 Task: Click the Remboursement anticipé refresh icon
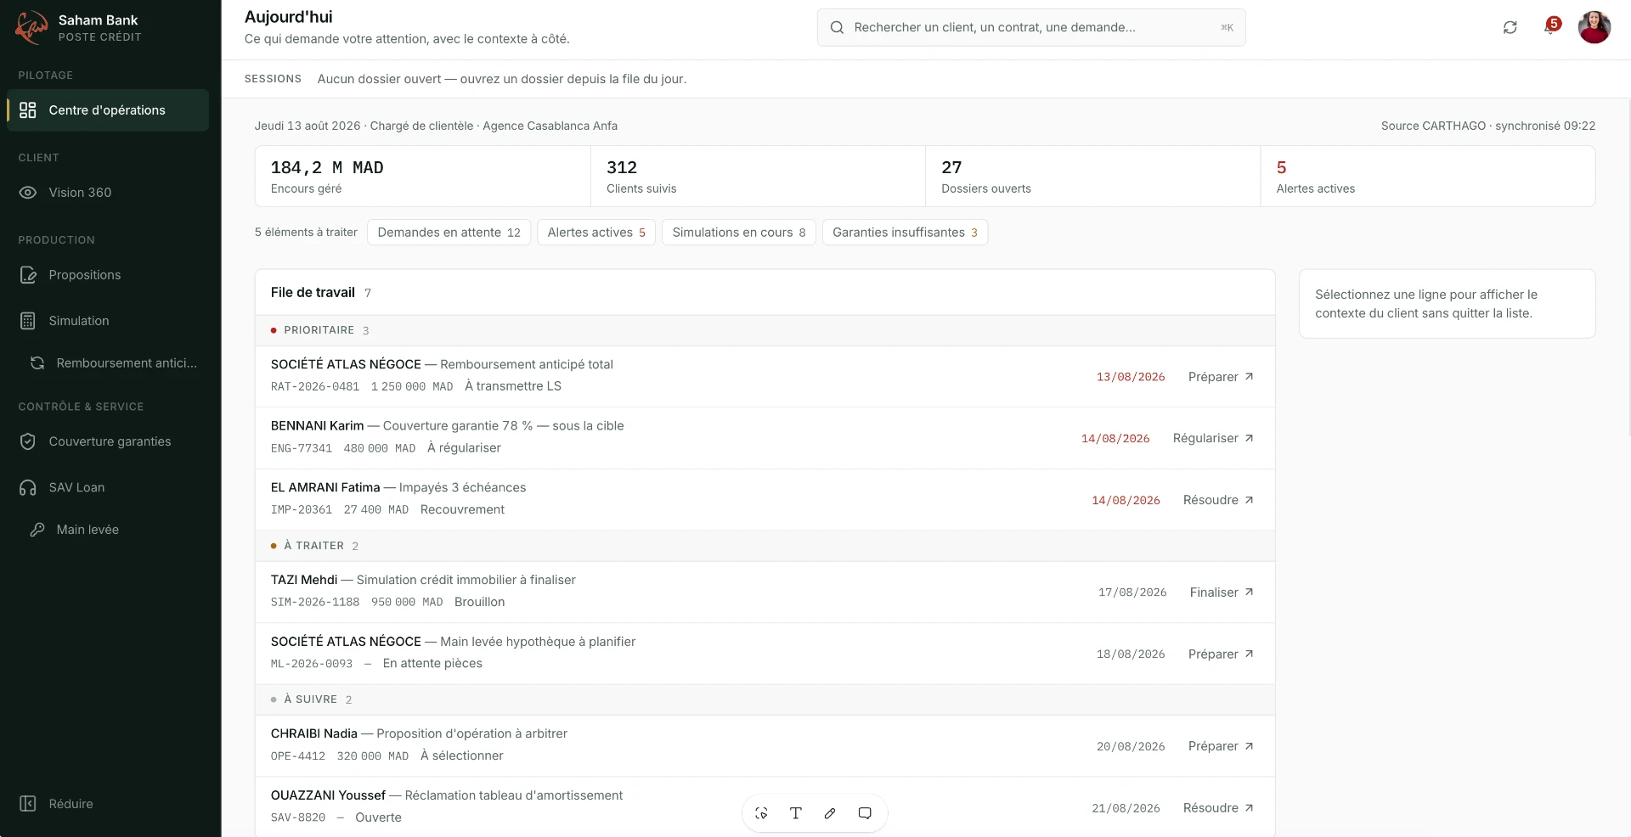[37, 363]
